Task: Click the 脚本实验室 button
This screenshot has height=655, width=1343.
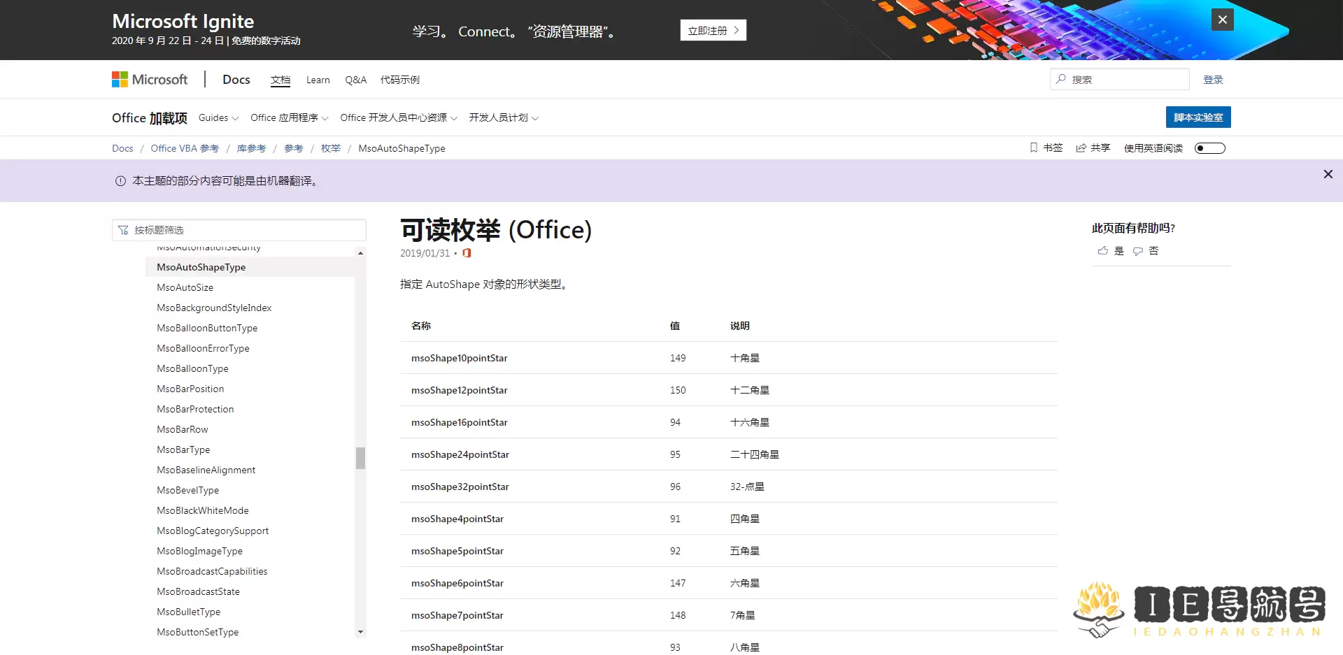Action: (x=1198, y=117)
